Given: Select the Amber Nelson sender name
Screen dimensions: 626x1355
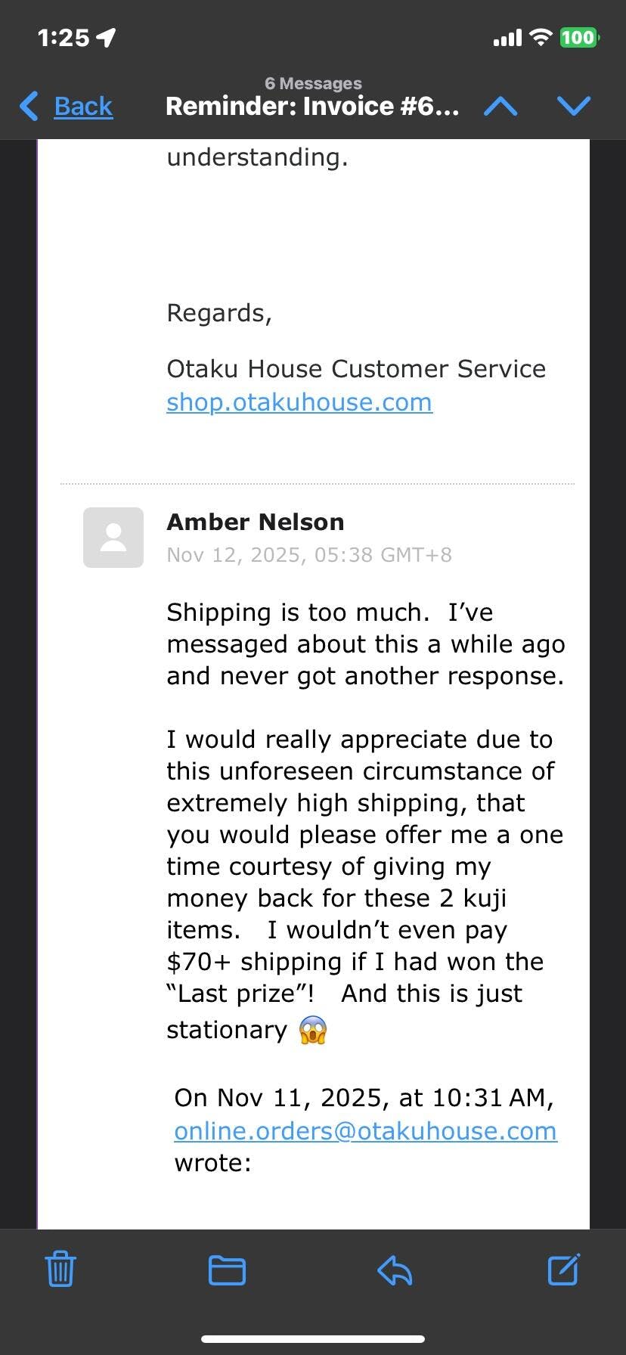Looking at the screenshot, I should (x=256, y=522).
